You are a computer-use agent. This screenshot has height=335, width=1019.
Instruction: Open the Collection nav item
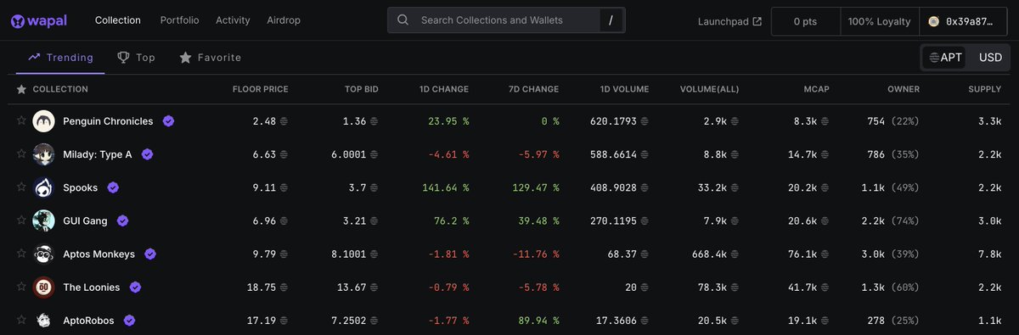(x=118, y=20)
